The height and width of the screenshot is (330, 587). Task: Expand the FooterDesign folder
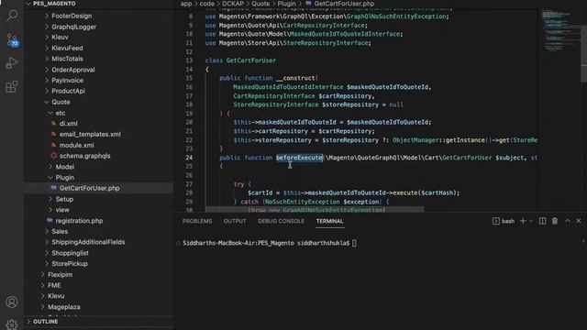click(72, 16)
